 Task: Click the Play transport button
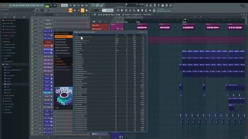coord(51,5)
